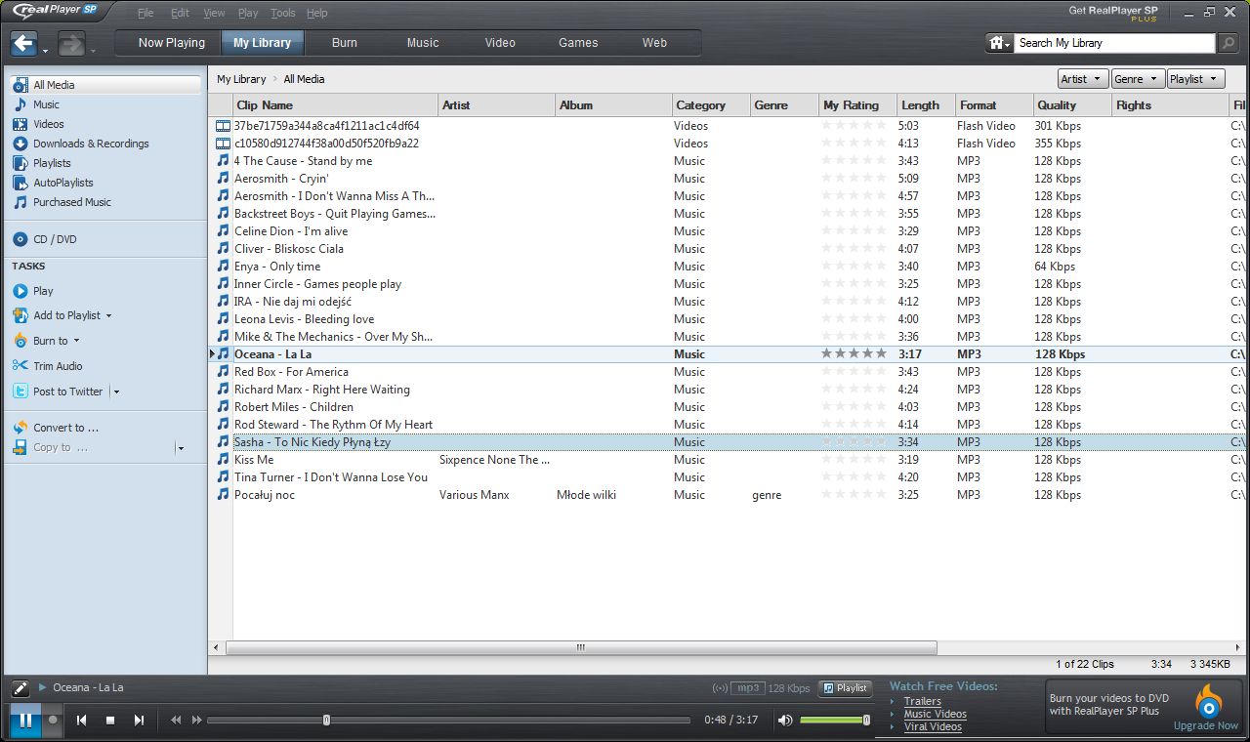Rate Oceana - La La with stars
The image size is (1250, 742).
(854, 354)
